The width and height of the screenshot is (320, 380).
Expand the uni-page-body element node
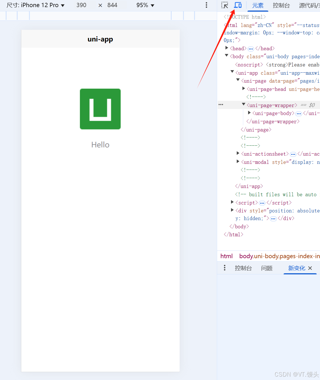[x=249, y=113]
